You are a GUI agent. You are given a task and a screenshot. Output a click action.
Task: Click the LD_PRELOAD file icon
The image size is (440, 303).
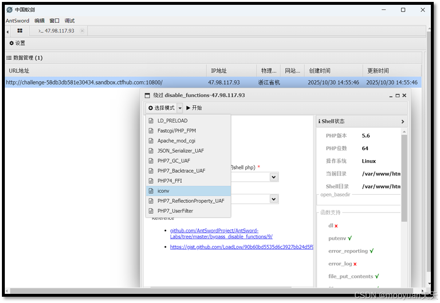(x=151, y=121)
